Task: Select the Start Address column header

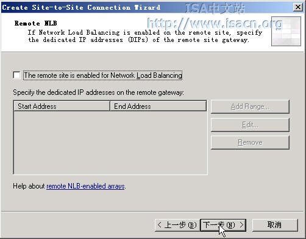Action: (x=62, y=106)
